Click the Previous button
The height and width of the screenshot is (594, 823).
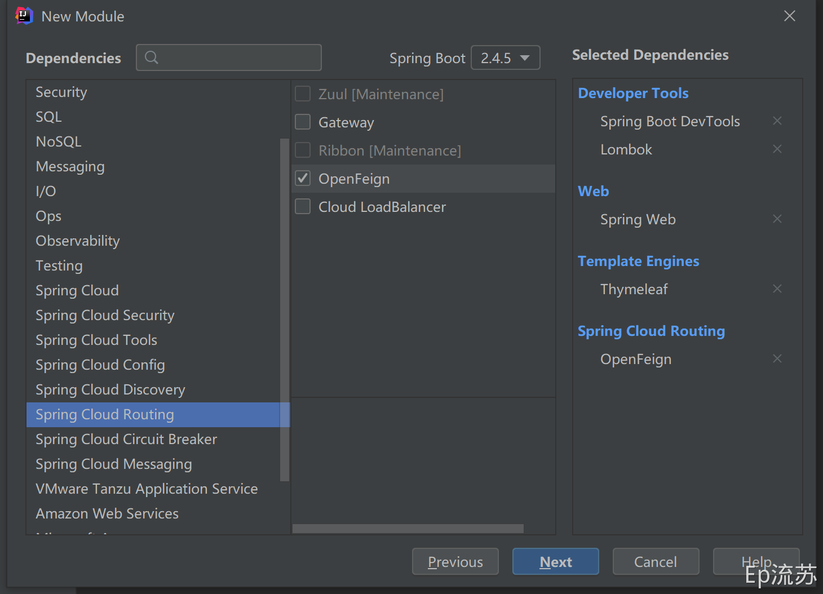click(455, 562)
